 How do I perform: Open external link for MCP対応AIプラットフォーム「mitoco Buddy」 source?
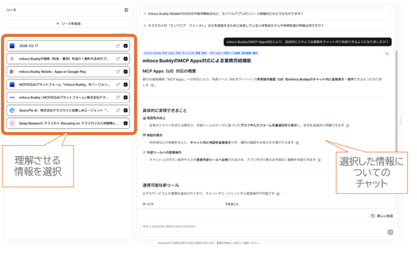118,85
